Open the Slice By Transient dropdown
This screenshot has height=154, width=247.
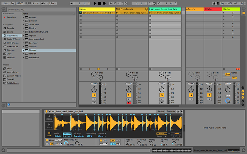79,136
